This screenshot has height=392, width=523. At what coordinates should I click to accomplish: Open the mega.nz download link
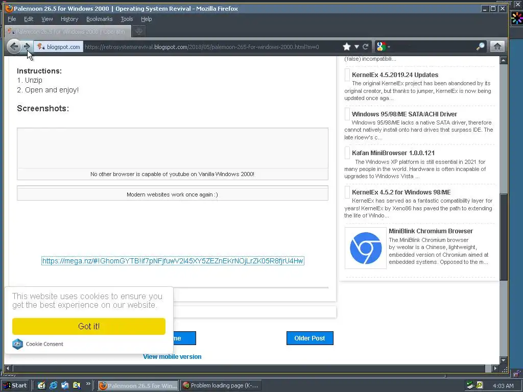click(x=173, y=261)
